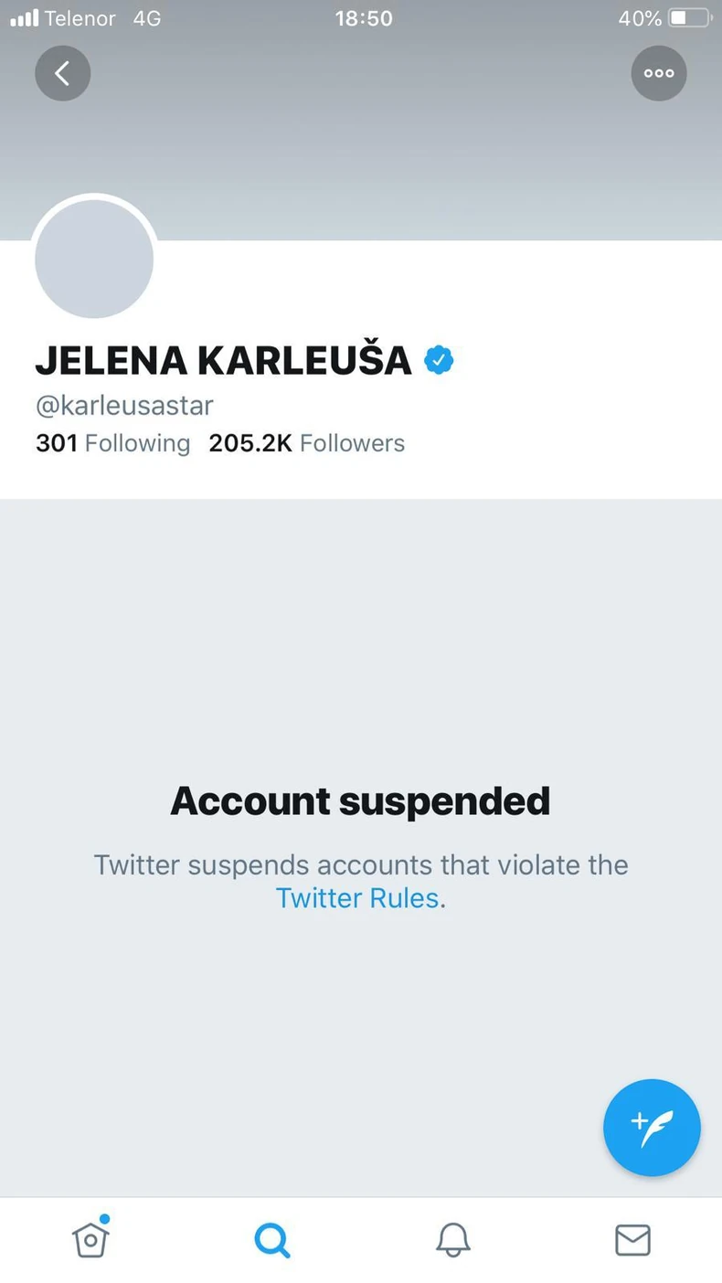The height and width of the screenshot is (1283, 722).
Task: Open the notifications bell
Action: pos(452,1240)
